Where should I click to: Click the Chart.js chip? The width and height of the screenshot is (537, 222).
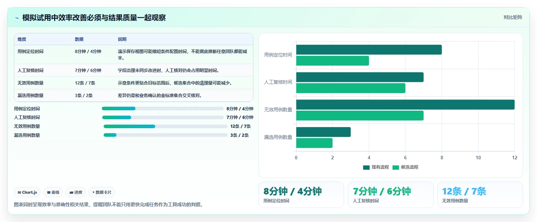(28, 192)
